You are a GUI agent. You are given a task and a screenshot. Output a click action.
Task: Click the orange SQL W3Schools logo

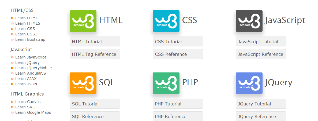point(83,83)
